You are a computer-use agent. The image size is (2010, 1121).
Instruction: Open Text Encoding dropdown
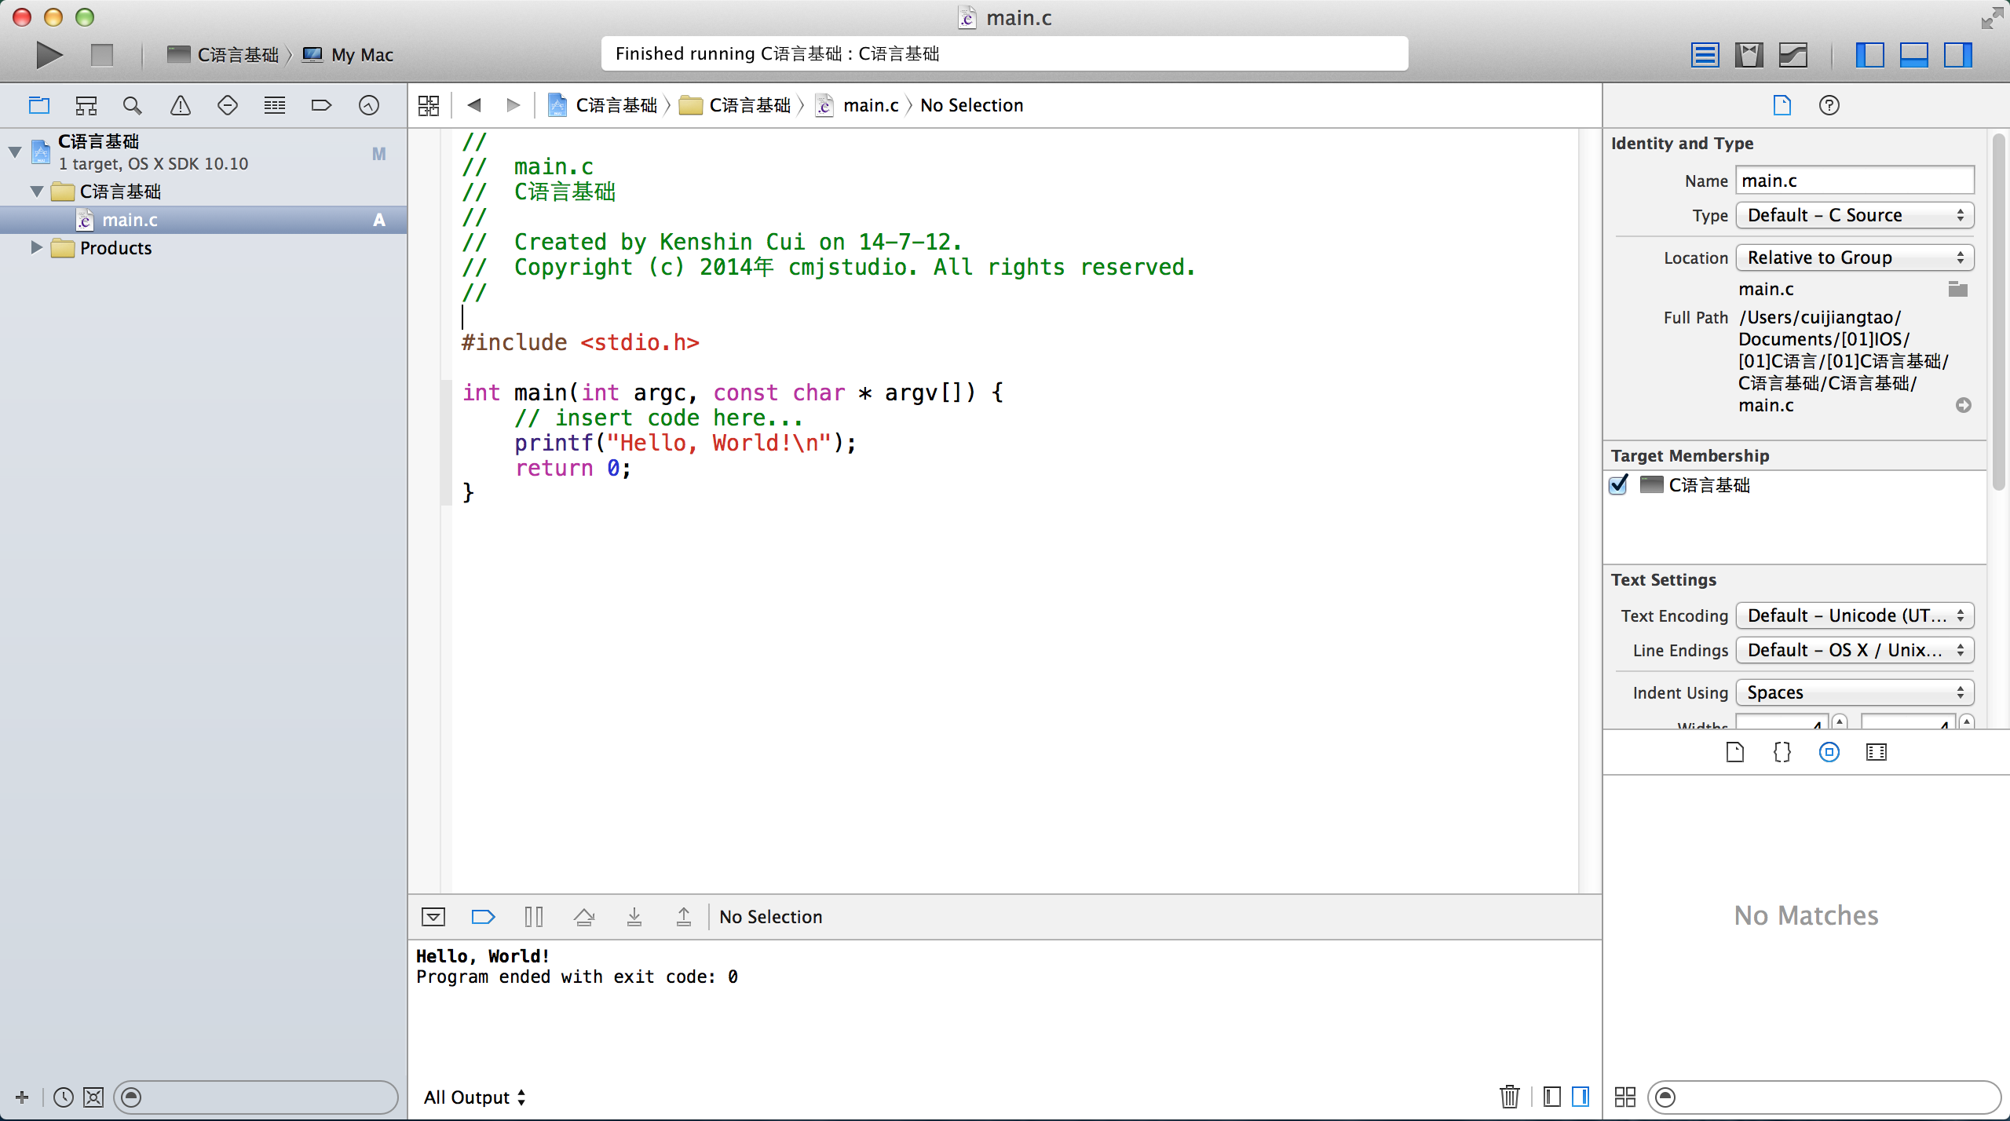1854,615
